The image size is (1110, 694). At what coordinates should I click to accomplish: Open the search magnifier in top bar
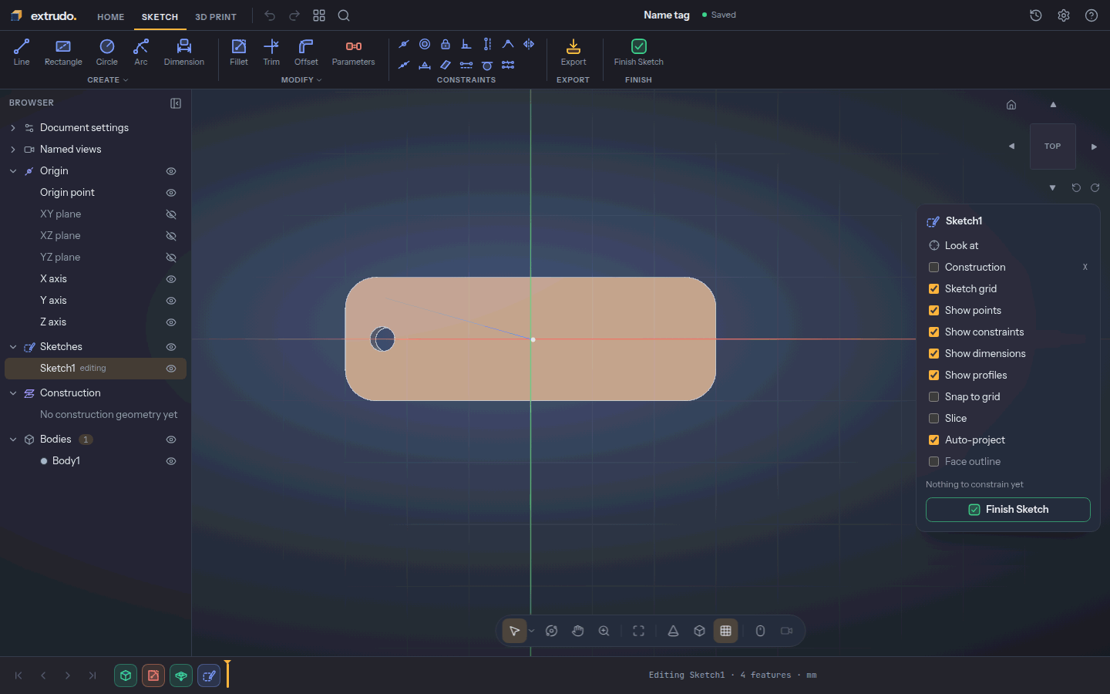point(344,15)
